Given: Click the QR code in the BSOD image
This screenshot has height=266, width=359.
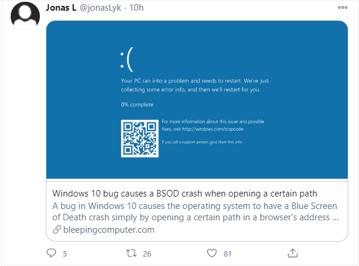Looking at the screenshot, I should pyautogui.click(x=140, y=138).
